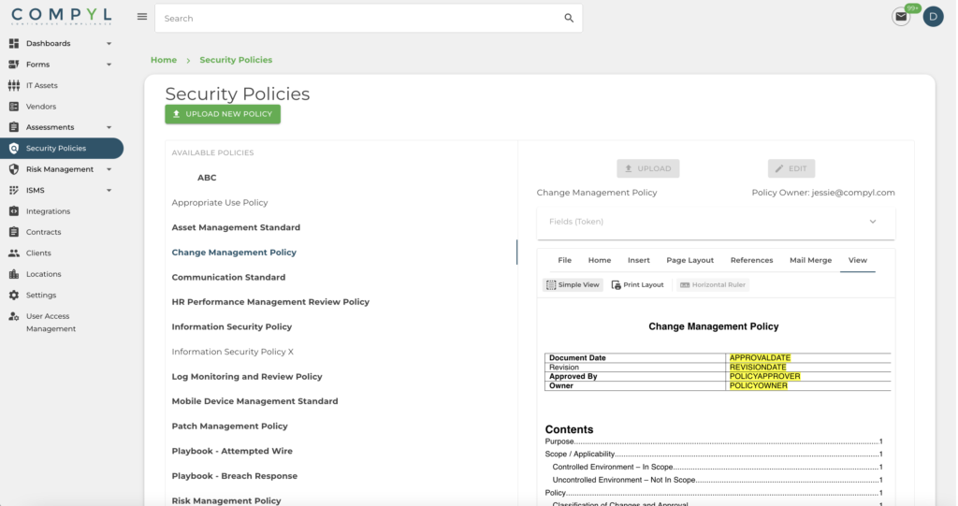
Task: Go to Vendors in sidebar
Action: pos(40,107)
